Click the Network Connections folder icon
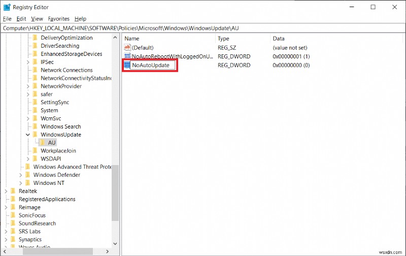The image size is (406, 256). (x=35, y=70)
